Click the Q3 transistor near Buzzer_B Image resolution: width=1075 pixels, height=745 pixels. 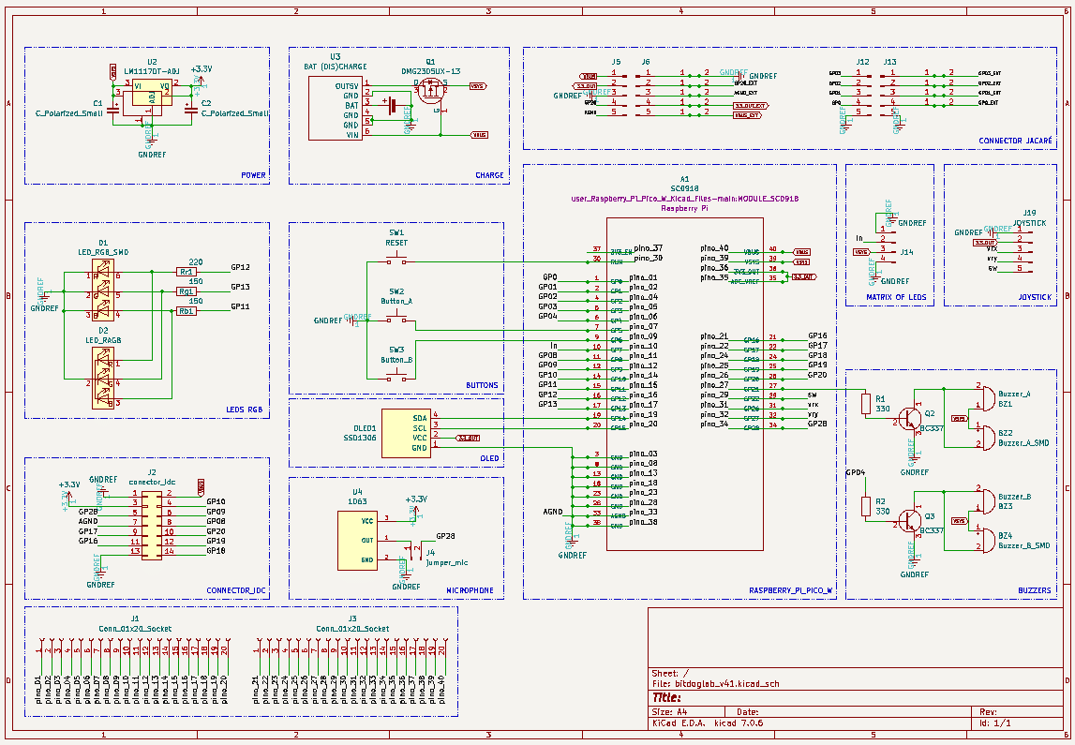click(910, 519)
